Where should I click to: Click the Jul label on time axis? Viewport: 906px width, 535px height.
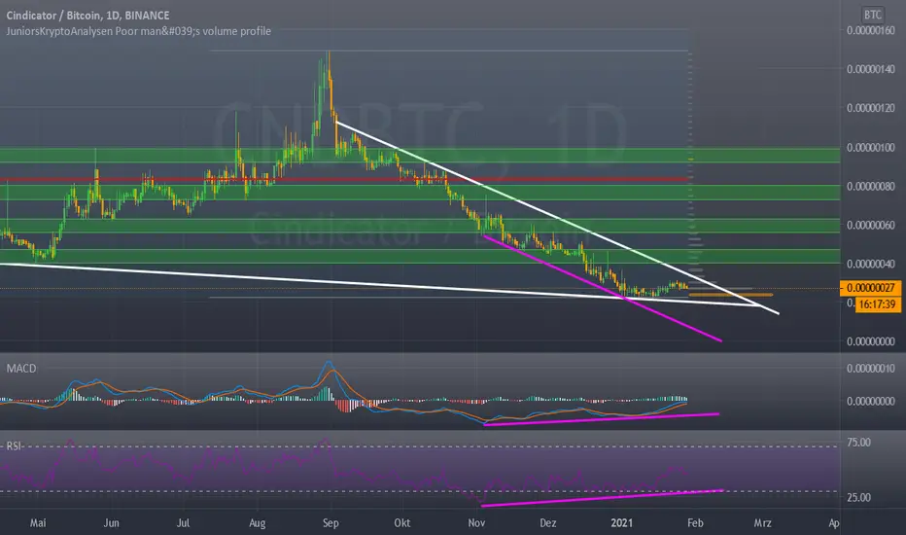[183, 523]
